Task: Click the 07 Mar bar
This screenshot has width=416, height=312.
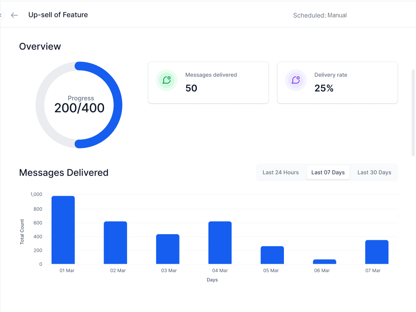Action: (x=377, y=252)
